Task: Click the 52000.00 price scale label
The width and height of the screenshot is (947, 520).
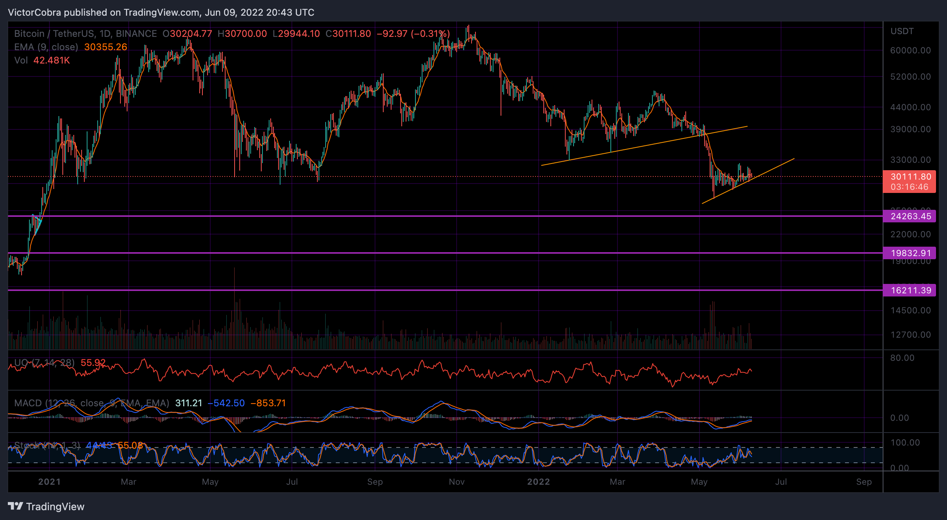Action: coord(911,76)
